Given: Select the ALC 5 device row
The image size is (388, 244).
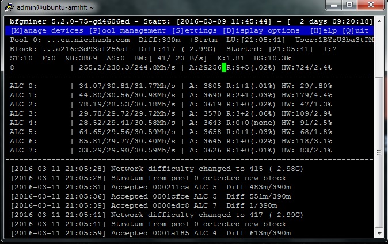Looking at the screenshot, I should click(173, 132).
